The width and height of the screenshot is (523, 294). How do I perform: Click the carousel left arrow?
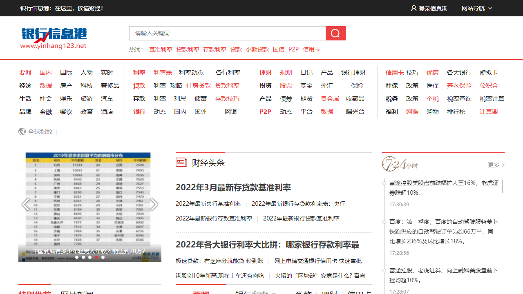pos(26,204)
